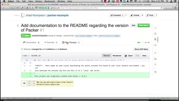Open the Window menu

(61, 1)
